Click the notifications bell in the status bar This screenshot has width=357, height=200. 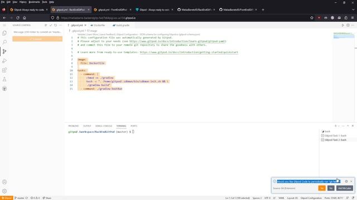(353, 198)
